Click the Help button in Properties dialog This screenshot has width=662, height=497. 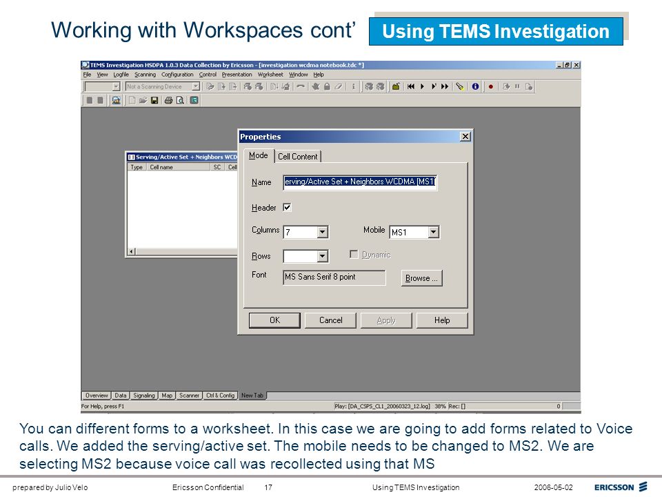tap(442, 320)
